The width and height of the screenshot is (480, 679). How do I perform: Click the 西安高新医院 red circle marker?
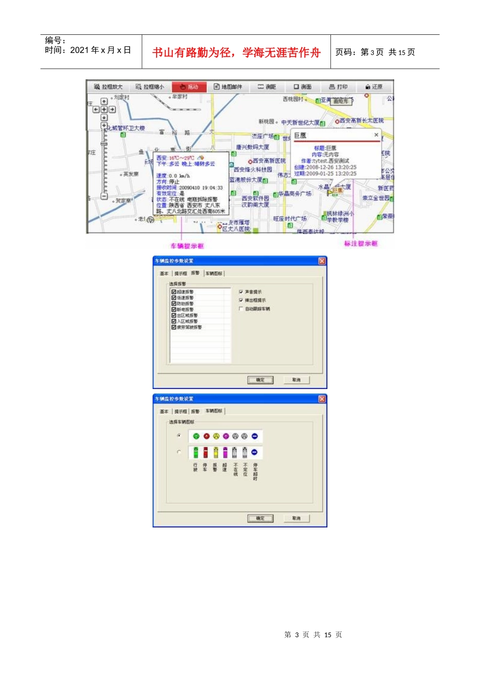click(x=250, y=162)
